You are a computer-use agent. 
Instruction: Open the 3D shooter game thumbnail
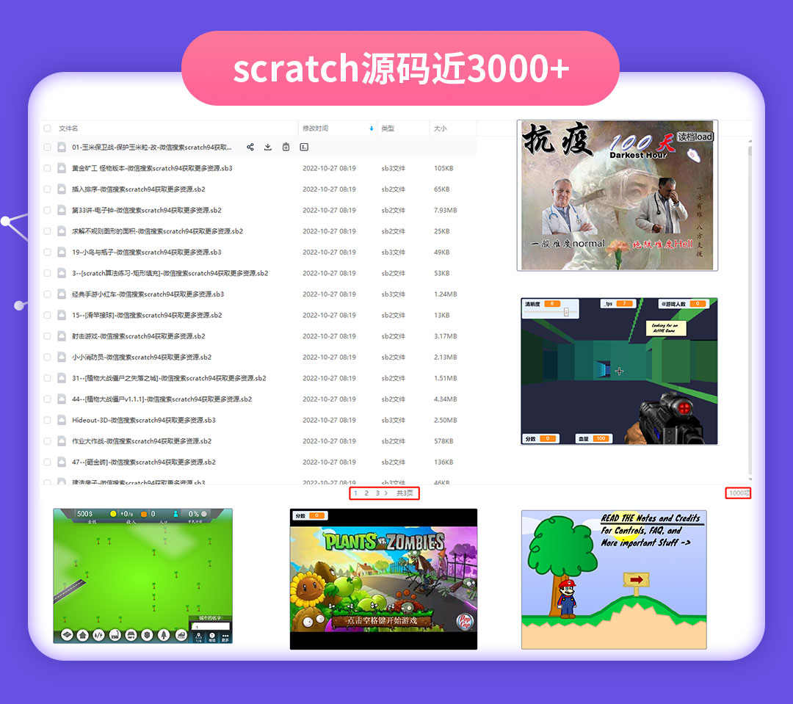(x=619, y=371)
